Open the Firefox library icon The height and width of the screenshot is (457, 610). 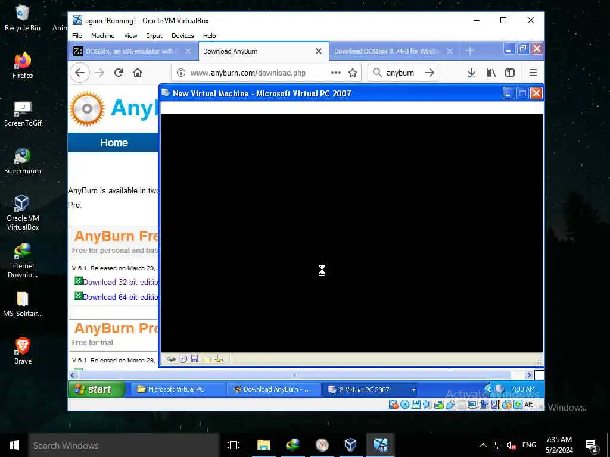pos(491,73)
